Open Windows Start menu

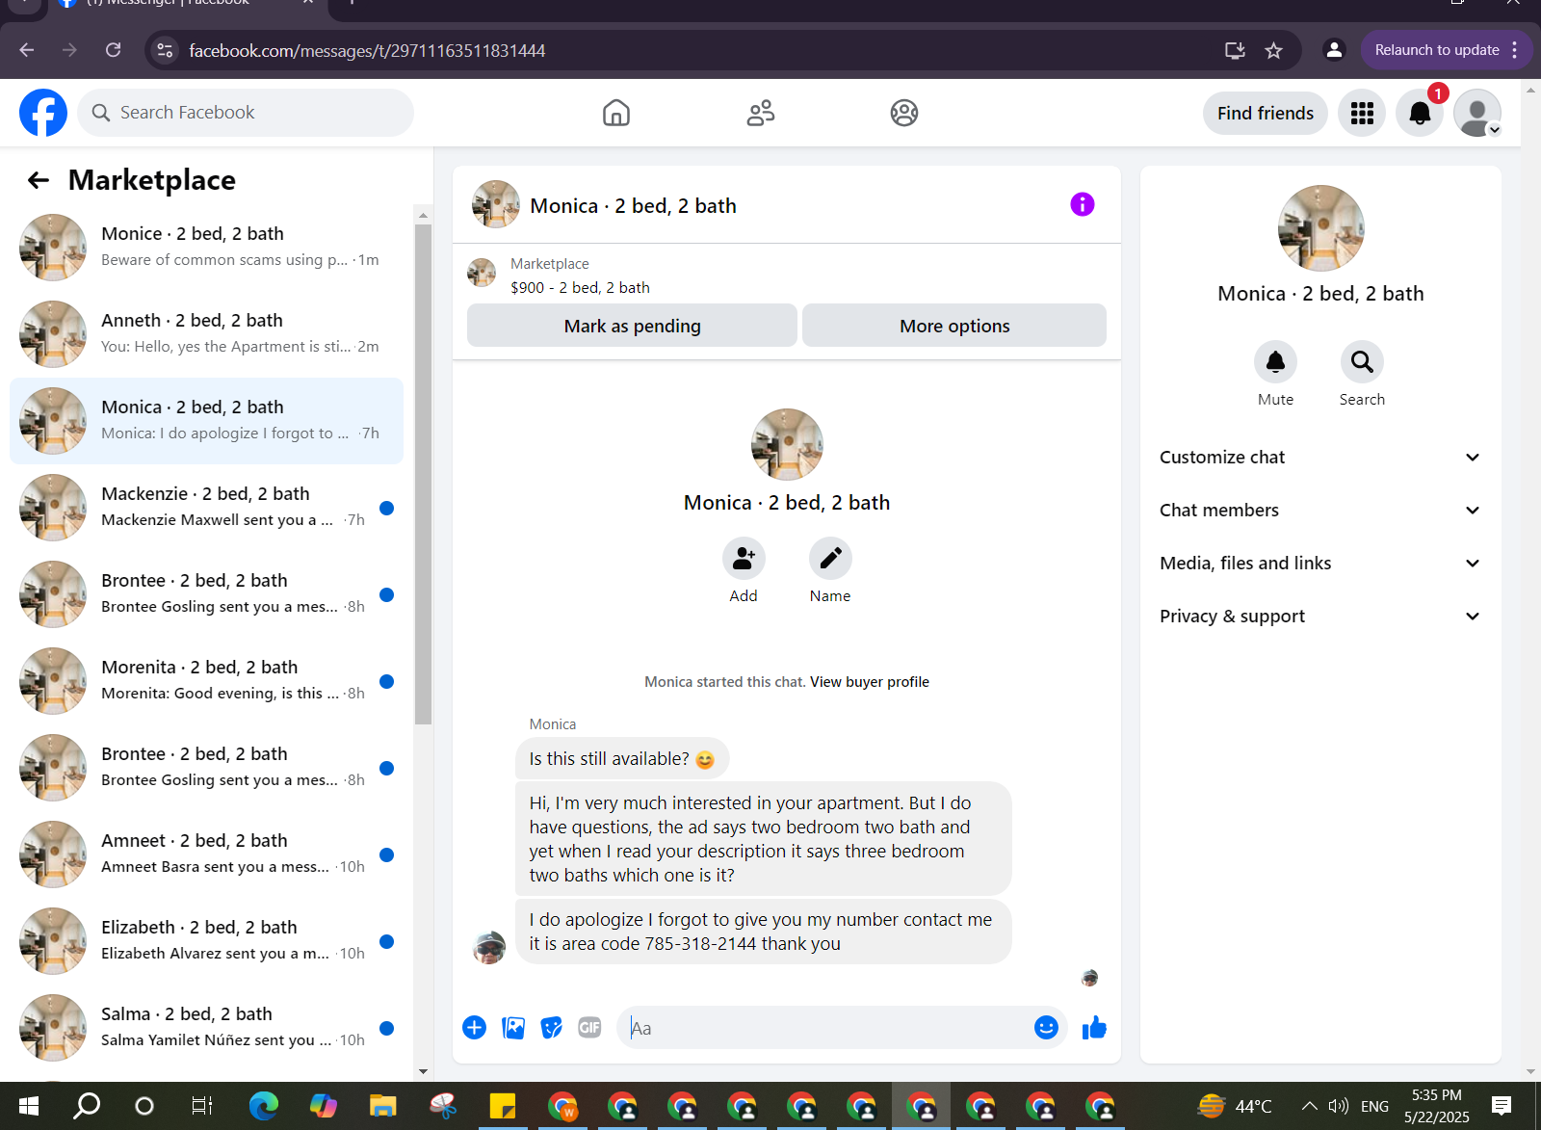pyautogui.click(x=29, y=1106)
